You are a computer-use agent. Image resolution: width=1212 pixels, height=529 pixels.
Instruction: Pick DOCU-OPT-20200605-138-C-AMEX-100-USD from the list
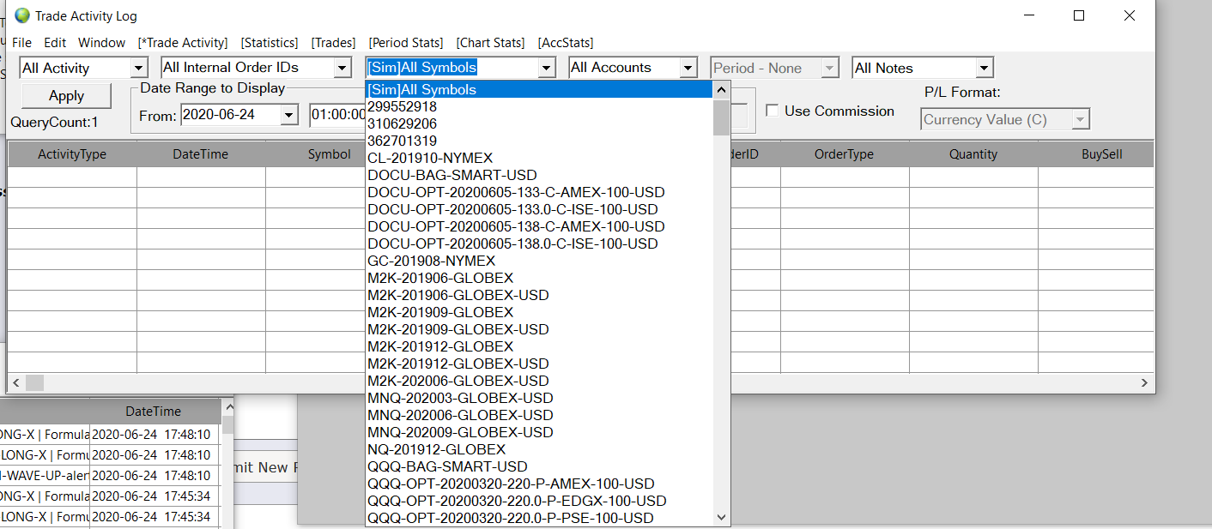(x=539, y=226)
